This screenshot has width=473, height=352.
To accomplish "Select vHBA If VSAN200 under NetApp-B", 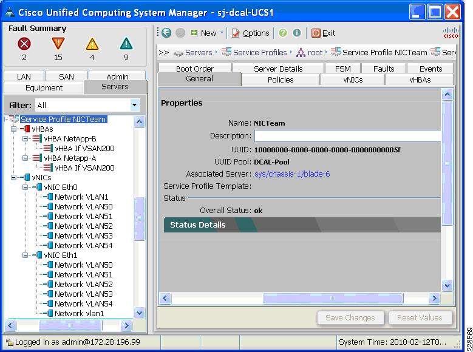I will 84,149.
